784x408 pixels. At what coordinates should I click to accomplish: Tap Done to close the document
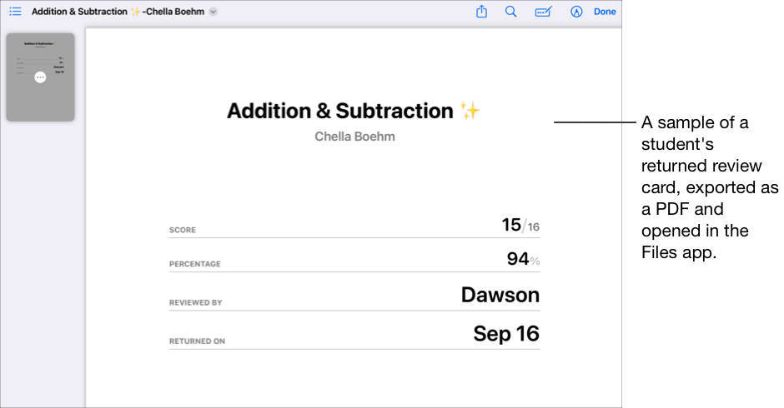click(x=605, y=12)
